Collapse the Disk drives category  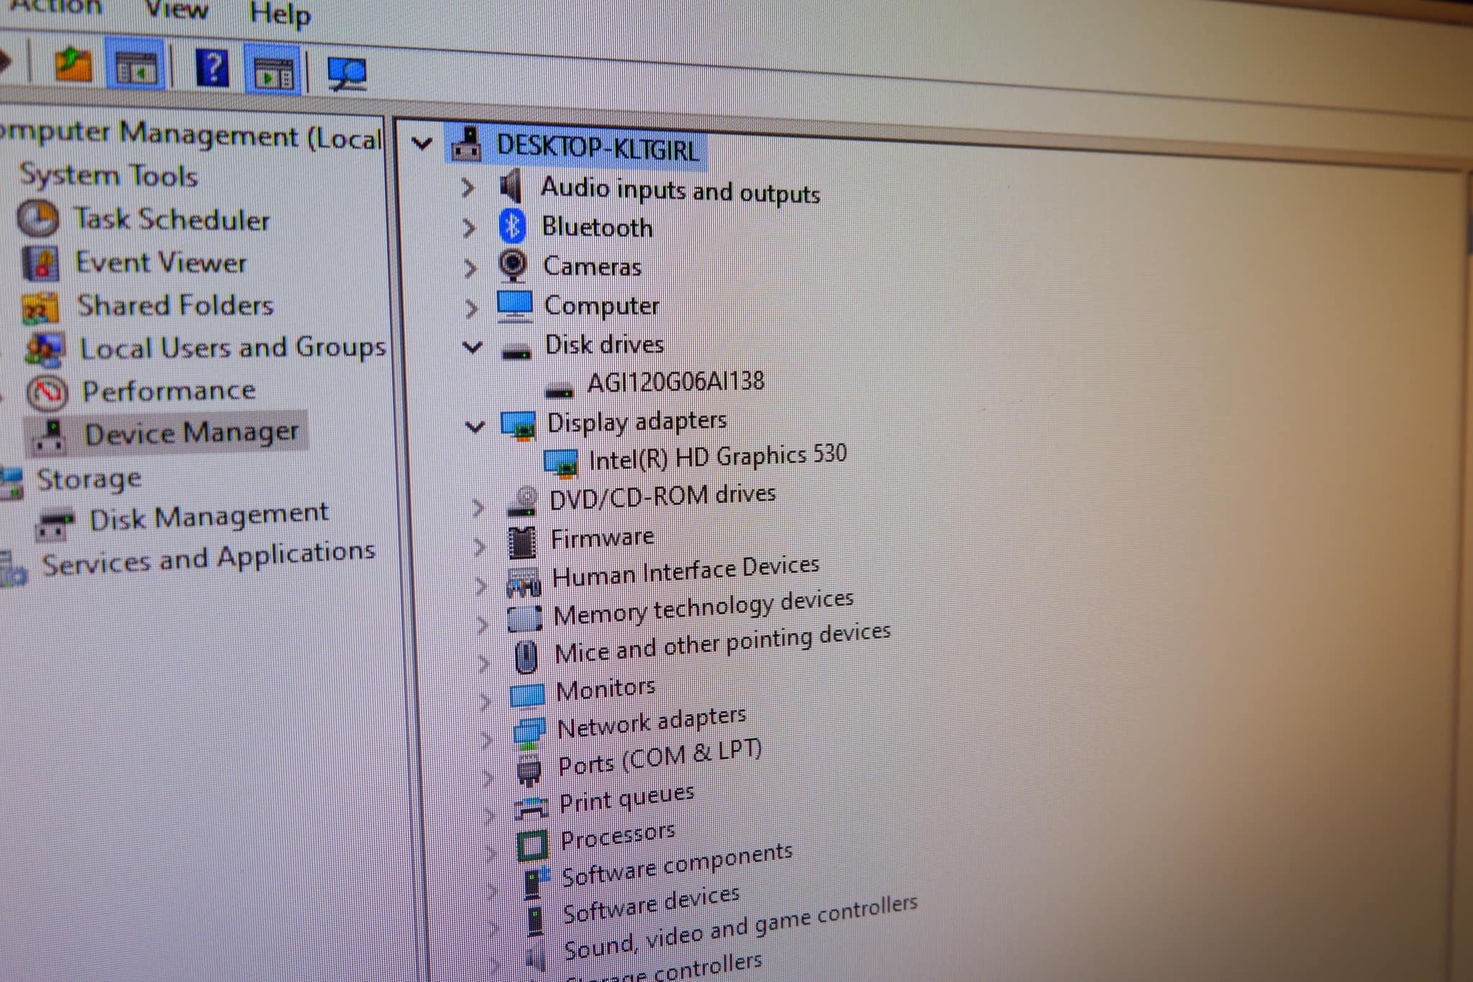pos(472,347)
